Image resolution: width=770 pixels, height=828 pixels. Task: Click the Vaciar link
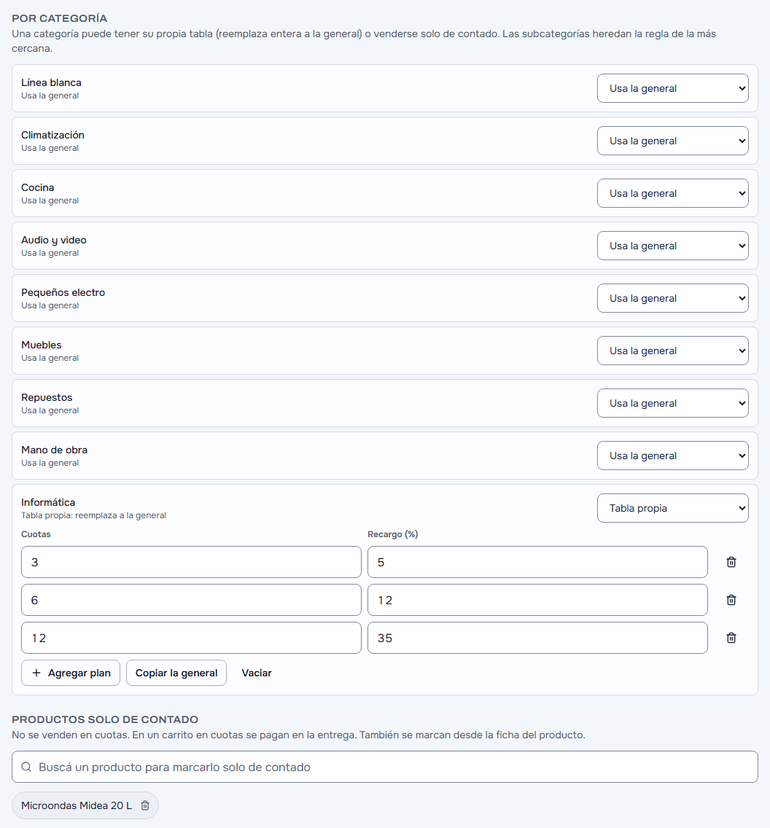pyautogui.click(x=257, y=673)
